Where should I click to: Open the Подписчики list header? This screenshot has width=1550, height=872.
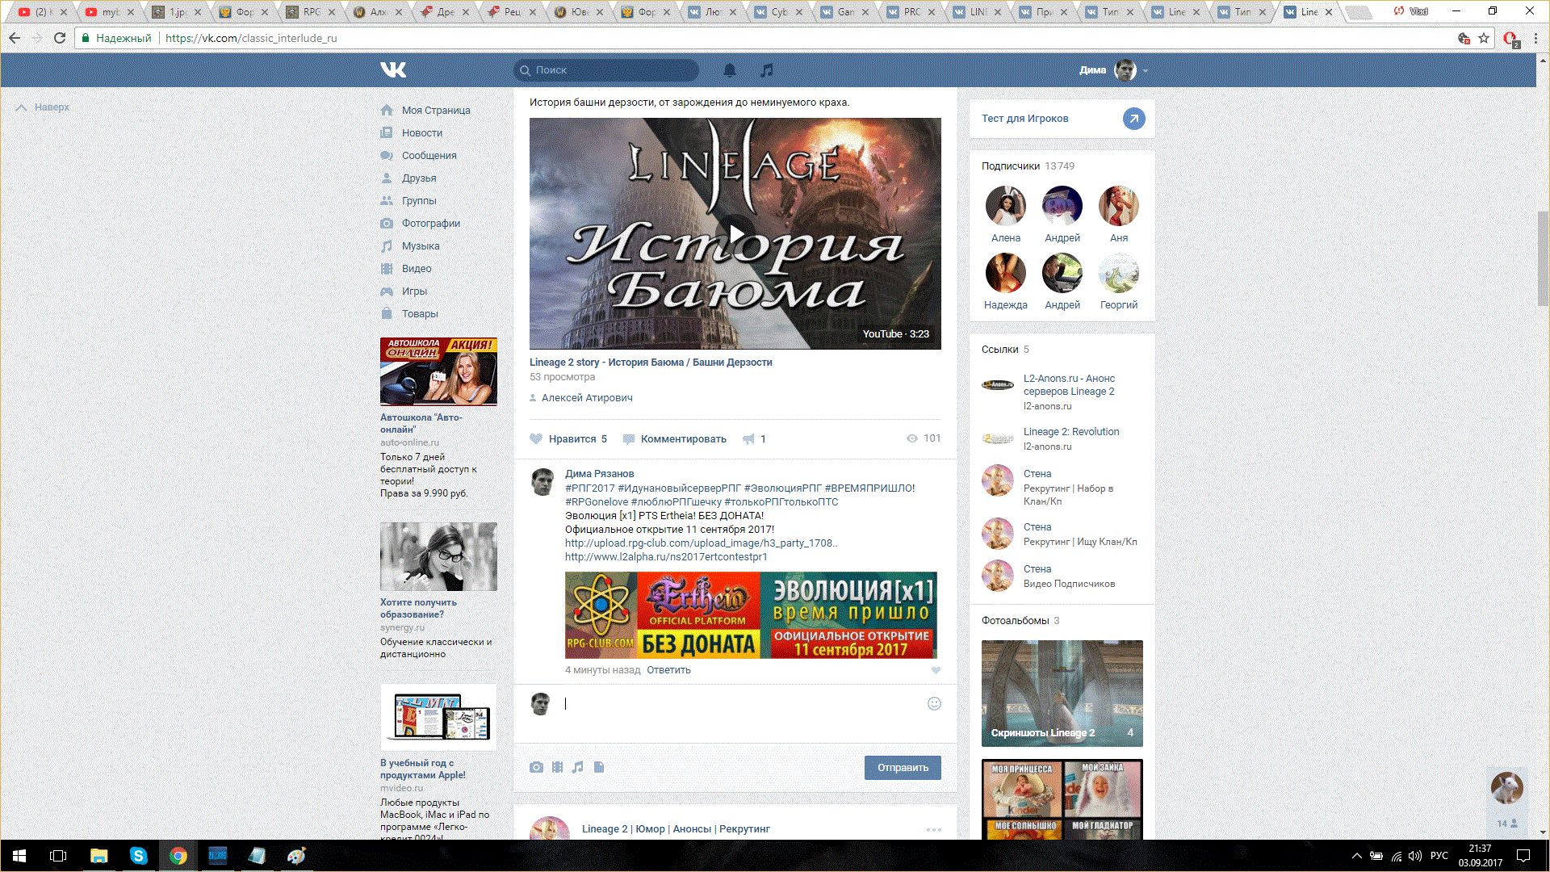coord(1028,166)
